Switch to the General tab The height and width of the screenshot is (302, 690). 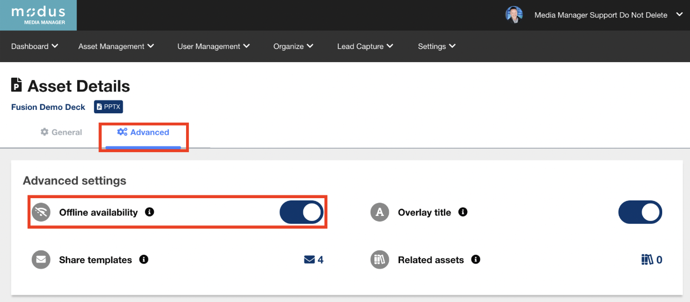point(61,132)
